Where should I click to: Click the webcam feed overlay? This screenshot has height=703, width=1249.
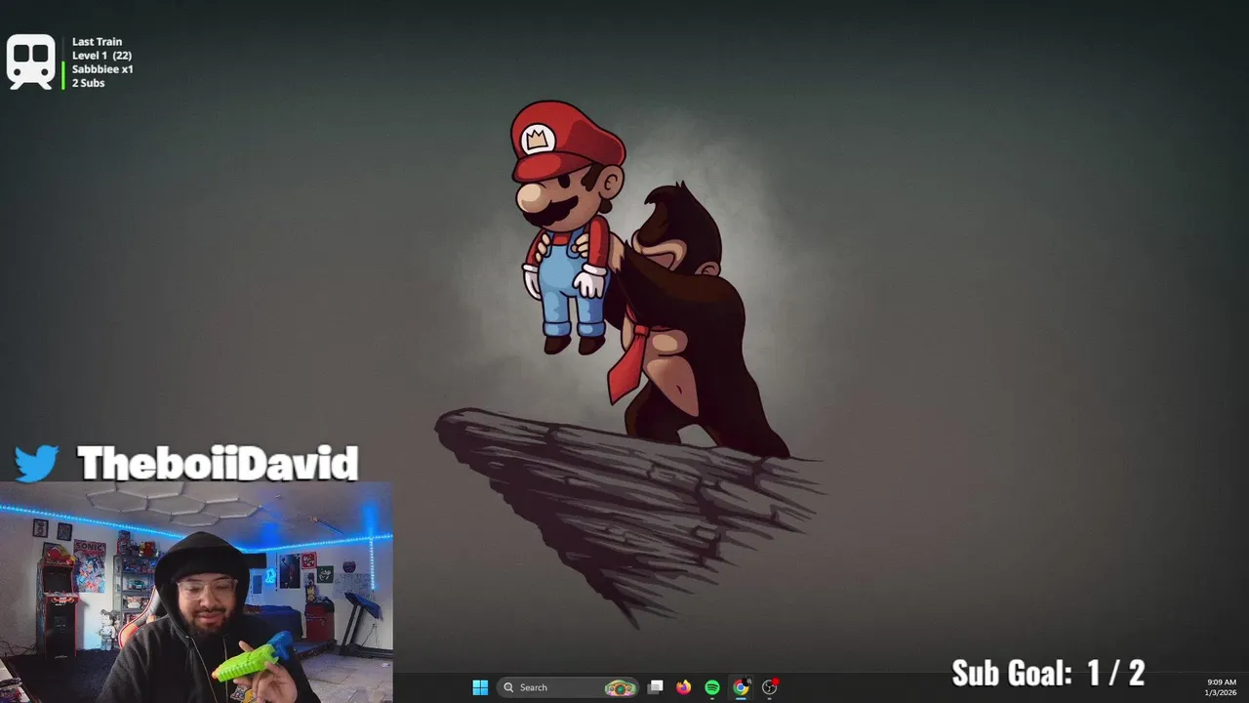196,592
